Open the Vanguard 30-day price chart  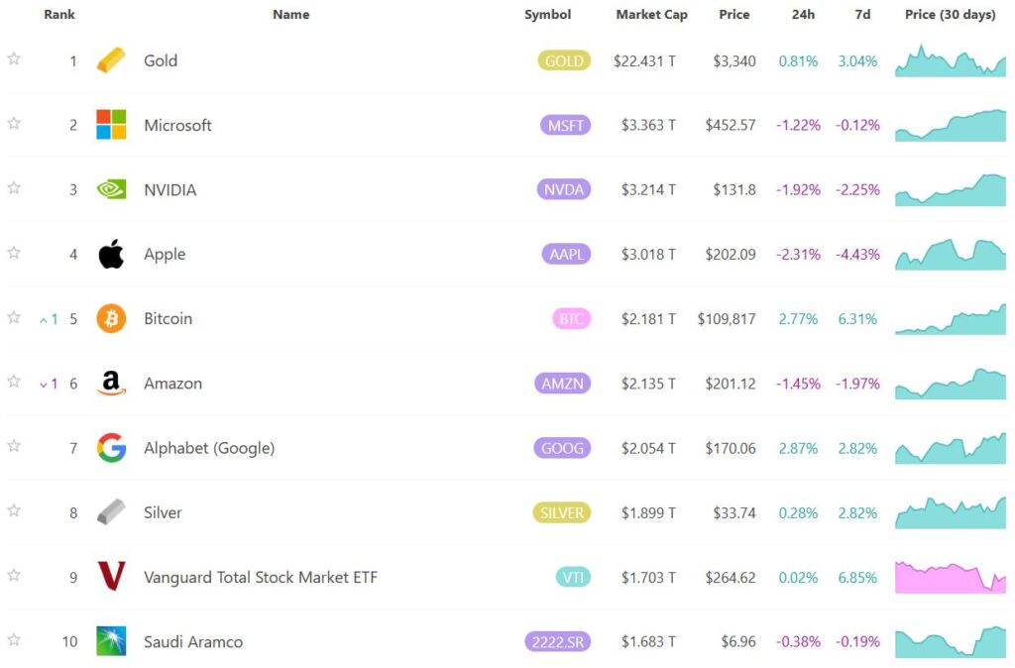tap(950, 577)
